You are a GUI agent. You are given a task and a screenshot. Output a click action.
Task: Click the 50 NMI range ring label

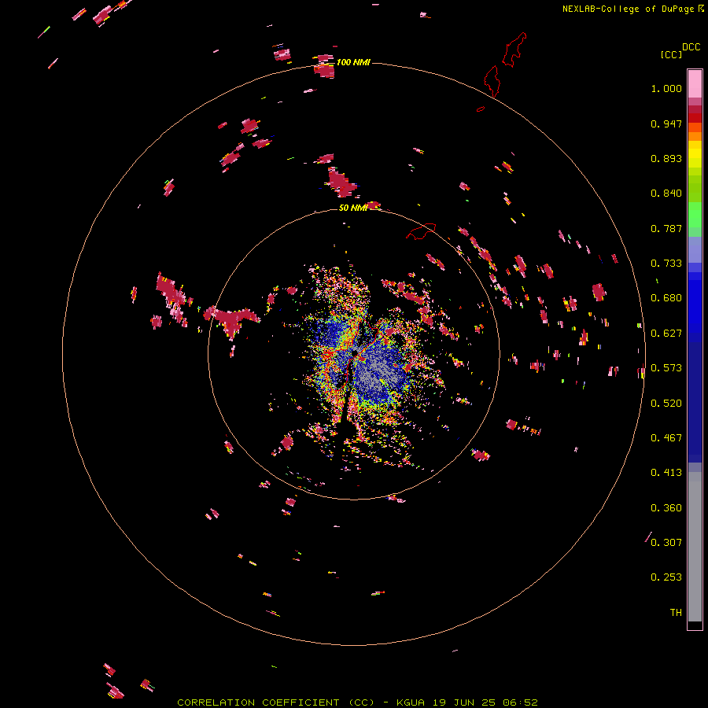pos(352,208)
